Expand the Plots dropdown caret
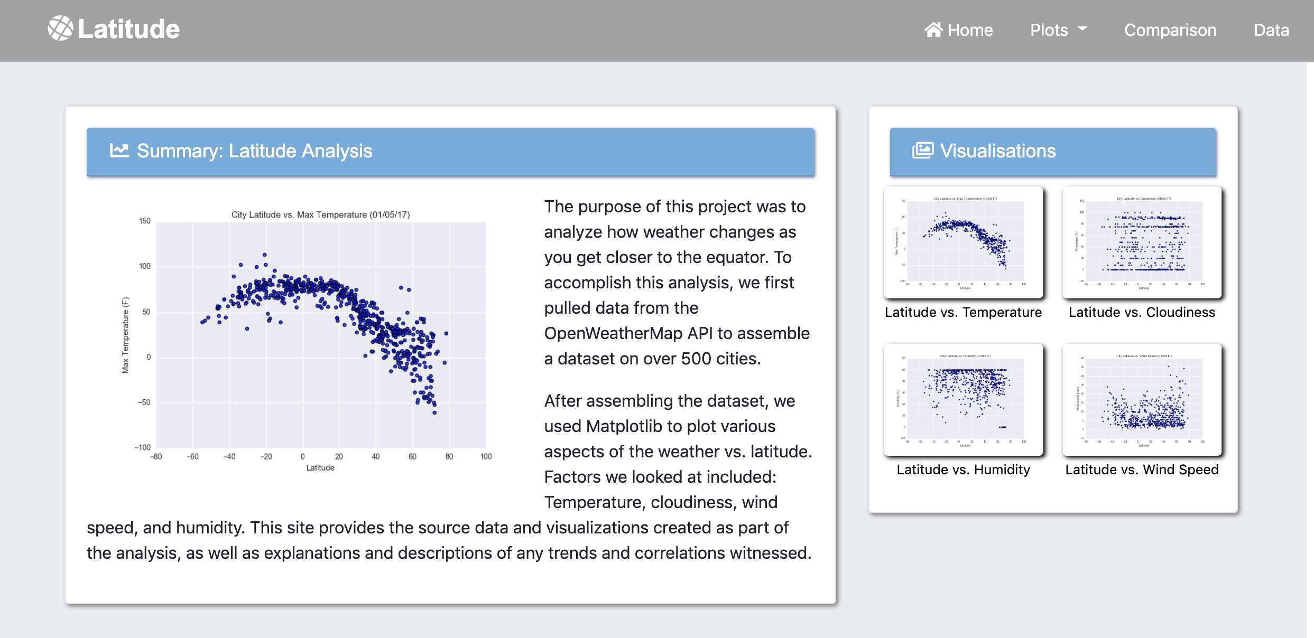The image size is (1314, 638). pyautogui.click(x=1082, y=29)
